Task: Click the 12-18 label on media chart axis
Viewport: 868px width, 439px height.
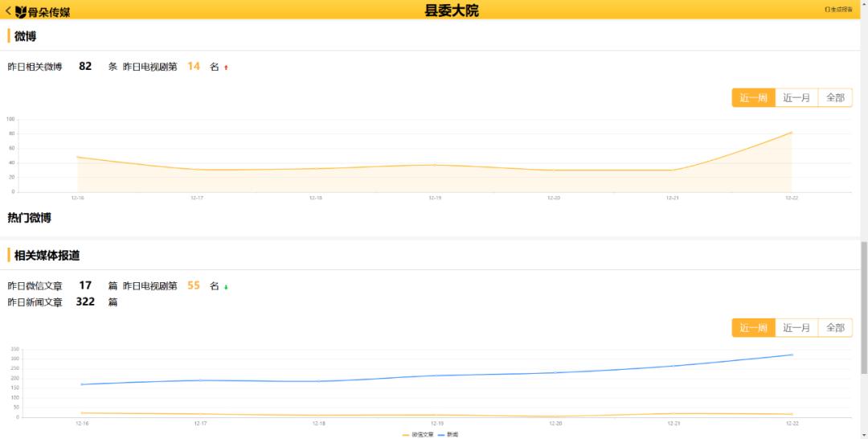Action: coord(318,424)
